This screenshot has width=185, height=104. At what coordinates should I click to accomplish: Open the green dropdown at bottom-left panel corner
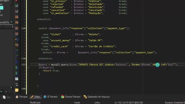(1, 92)
